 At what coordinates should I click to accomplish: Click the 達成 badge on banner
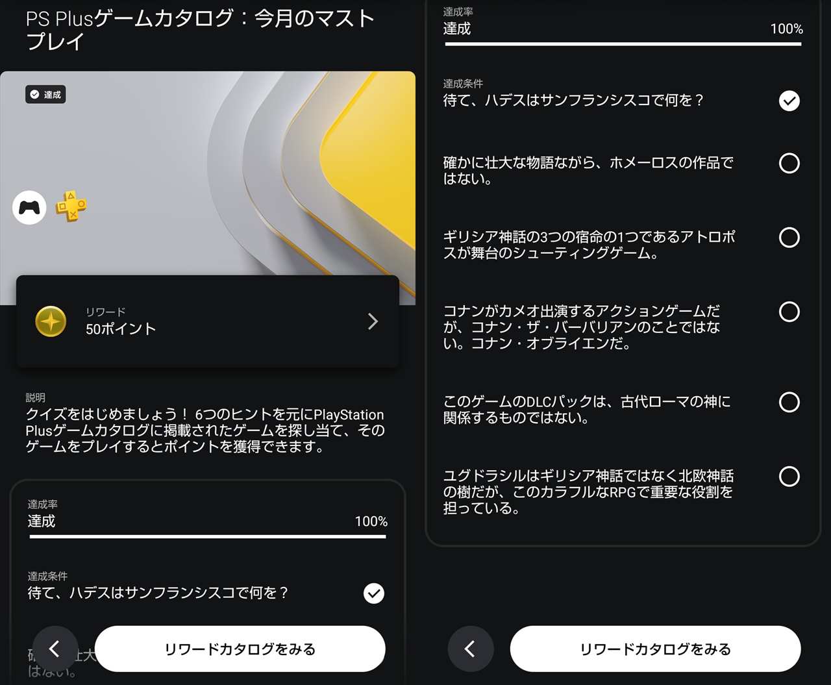coord(45,95)
